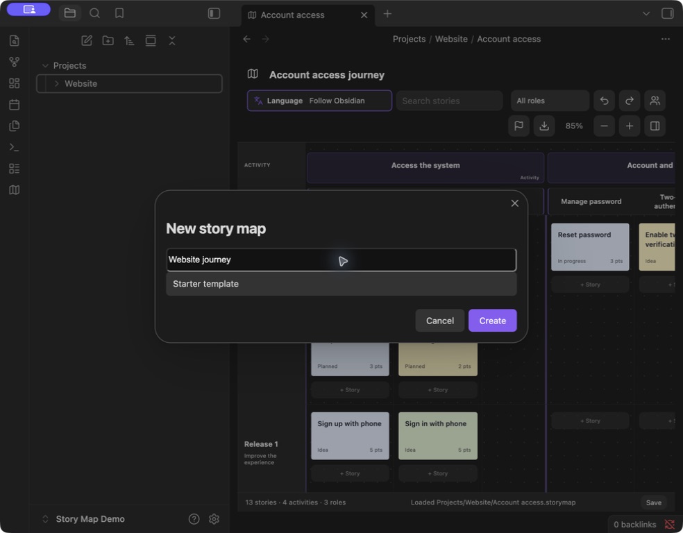Add story under Reset password card

pyautogui.click(x=590, y=285)
